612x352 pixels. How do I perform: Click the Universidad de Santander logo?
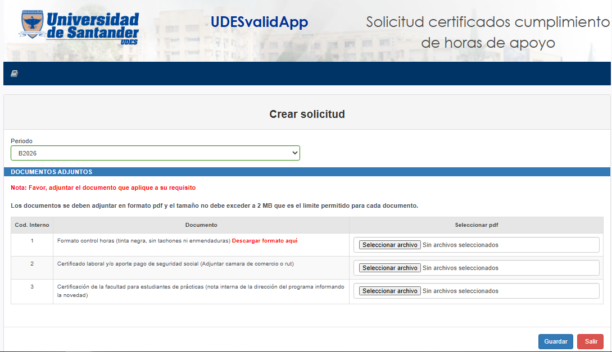(x=79, y=29)
